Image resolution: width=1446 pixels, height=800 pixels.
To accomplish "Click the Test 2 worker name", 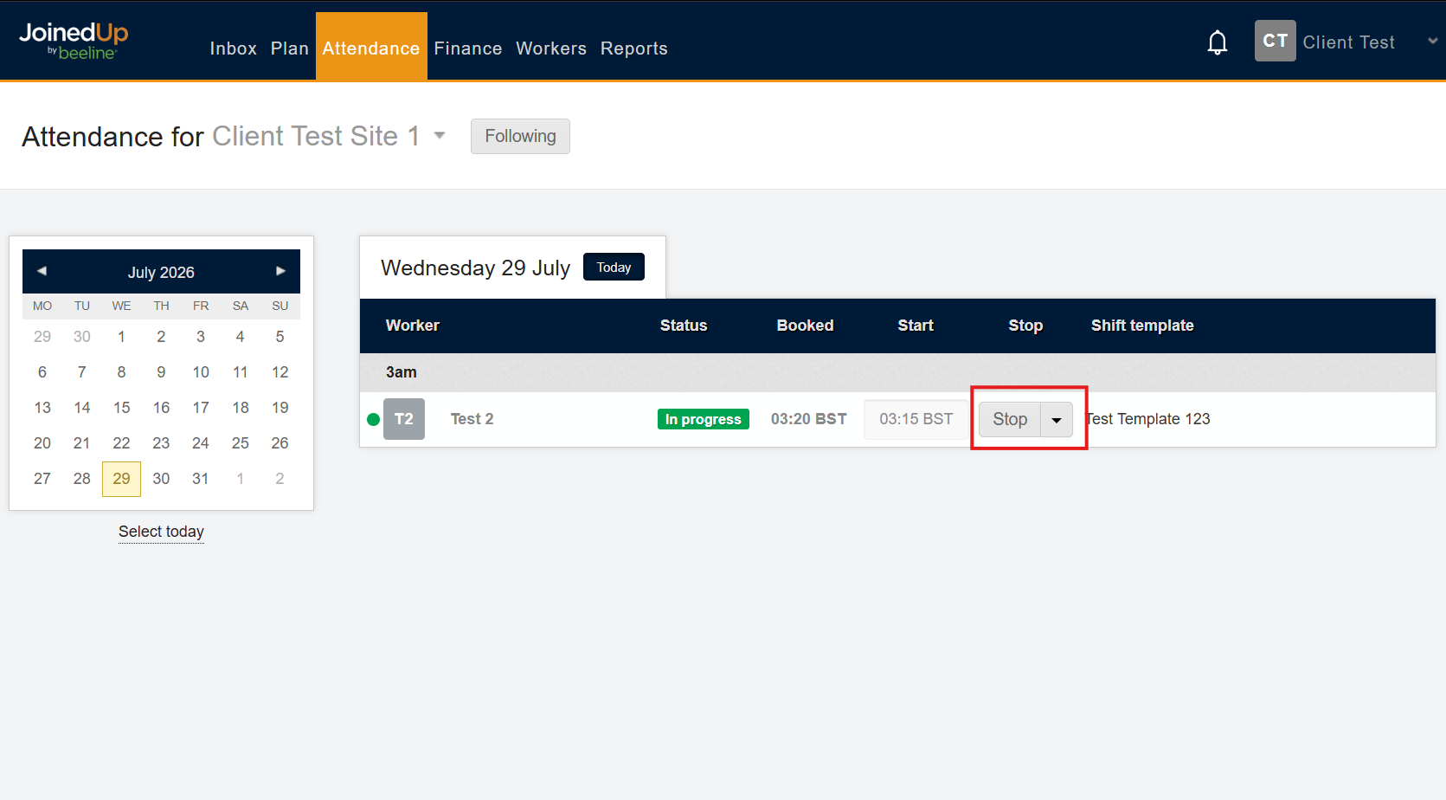I will (472, 419).
